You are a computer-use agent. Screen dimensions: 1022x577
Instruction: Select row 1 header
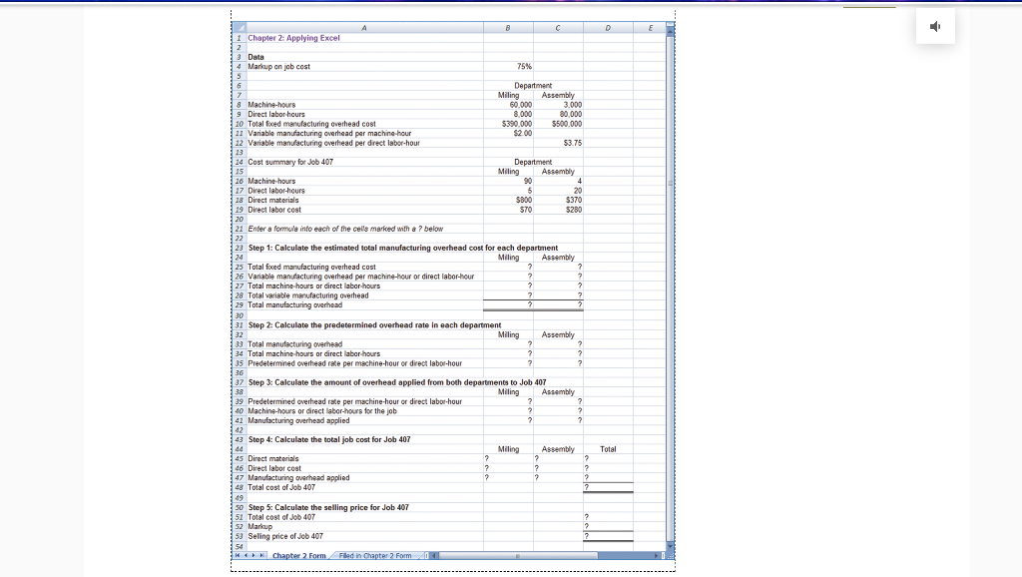coord(238,37)
